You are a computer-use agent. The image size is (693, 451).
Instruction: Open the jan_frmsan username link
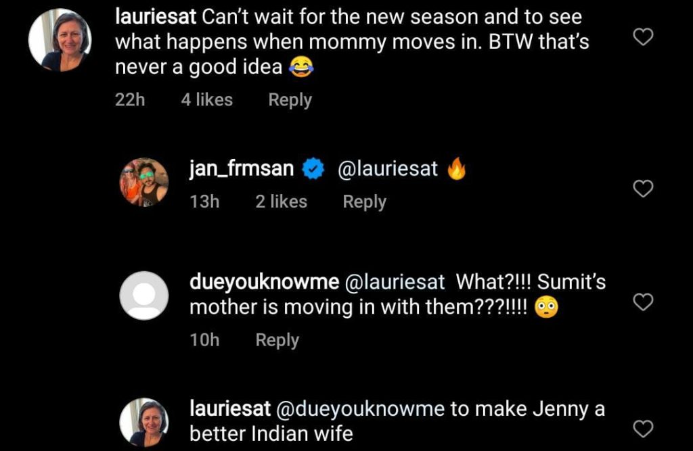(x=242, y=169)
